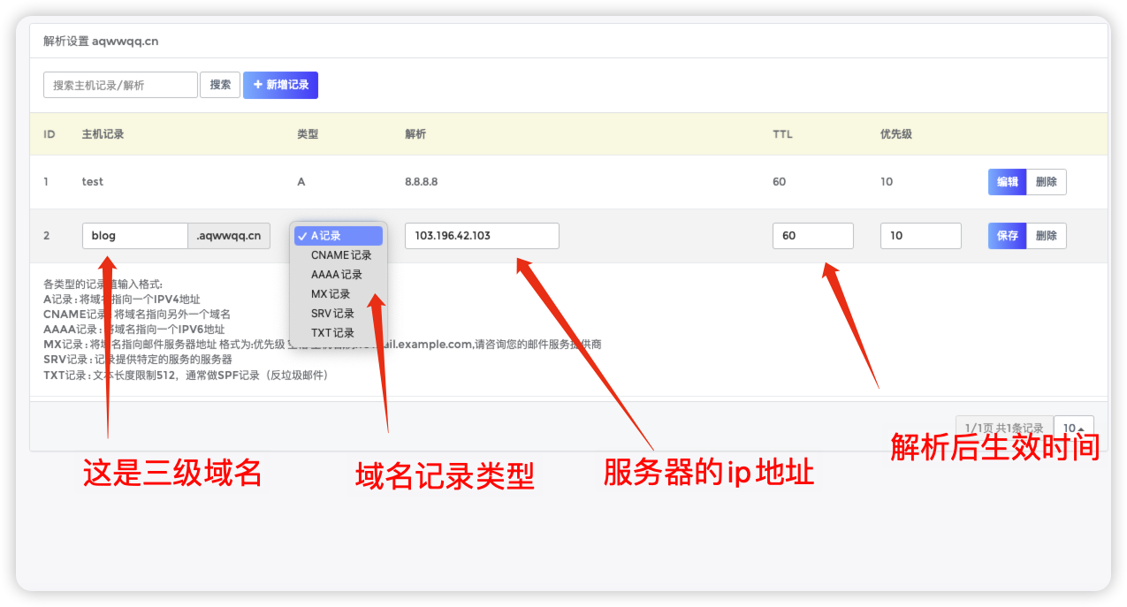1127x607 pixels.
Task: Pick MX记录 record type option
Action: pos(331,294)
